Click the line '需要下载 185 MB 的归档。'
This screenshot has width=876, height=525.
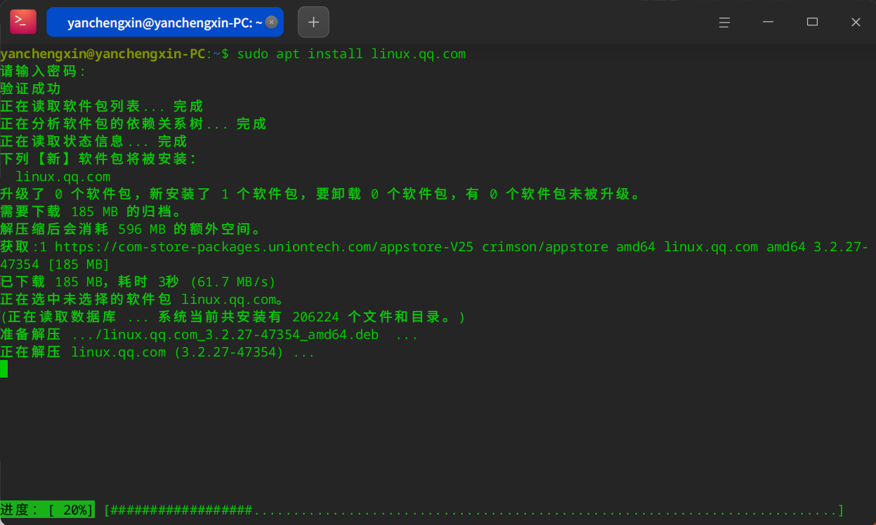coord(91,212)
